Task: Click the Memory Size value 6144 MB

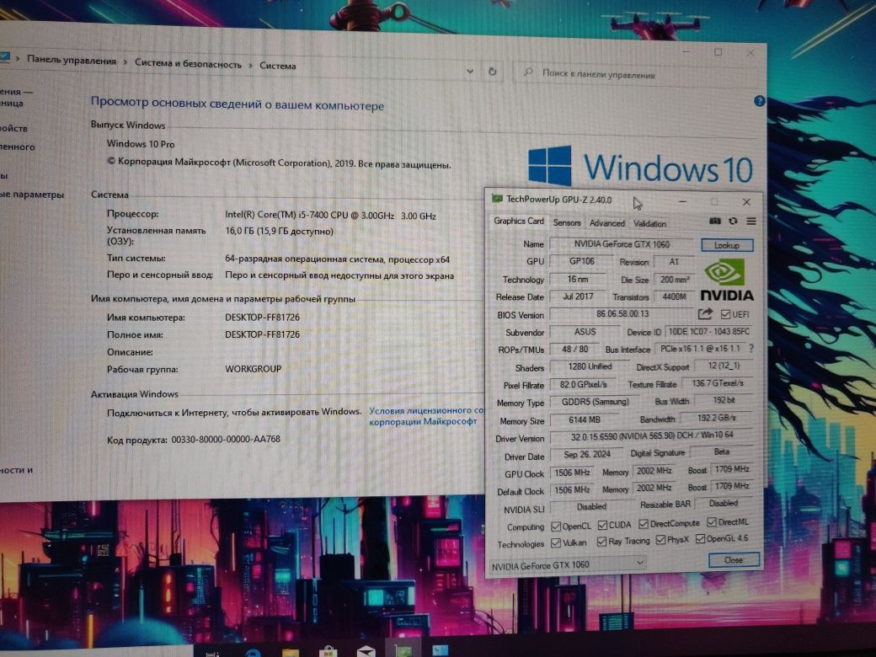Action: 585,419
